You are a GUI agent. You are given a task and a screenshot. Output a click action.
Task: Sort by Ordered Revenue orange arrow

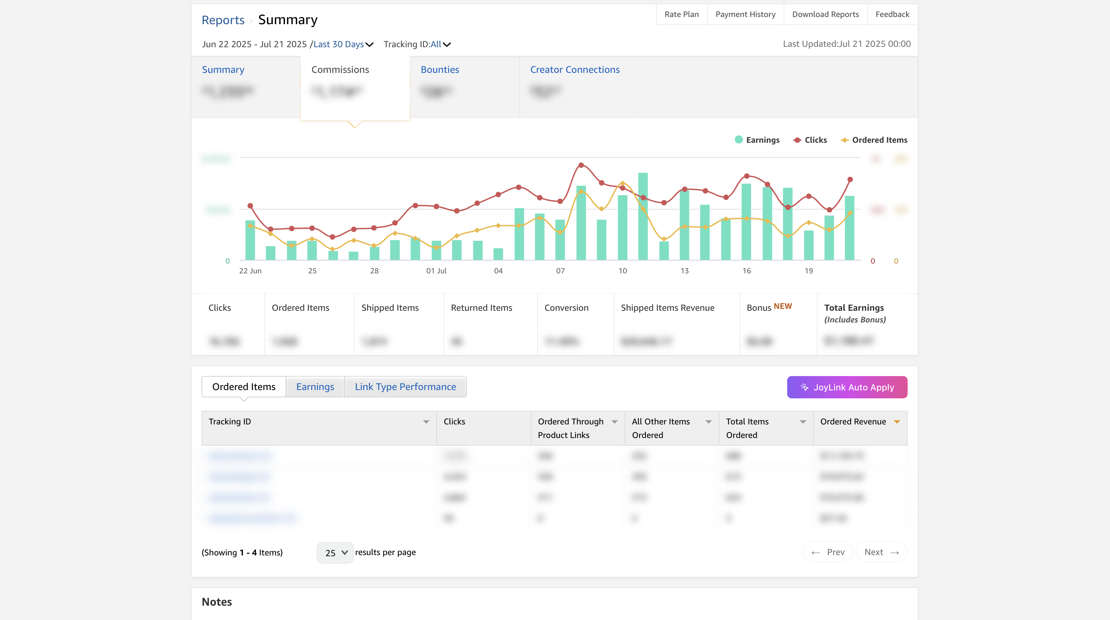(x=897, y=422)
